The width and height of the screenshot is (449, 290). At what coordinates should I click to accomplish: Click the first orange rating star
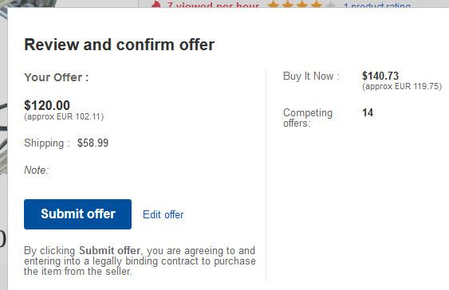point(274,4)
